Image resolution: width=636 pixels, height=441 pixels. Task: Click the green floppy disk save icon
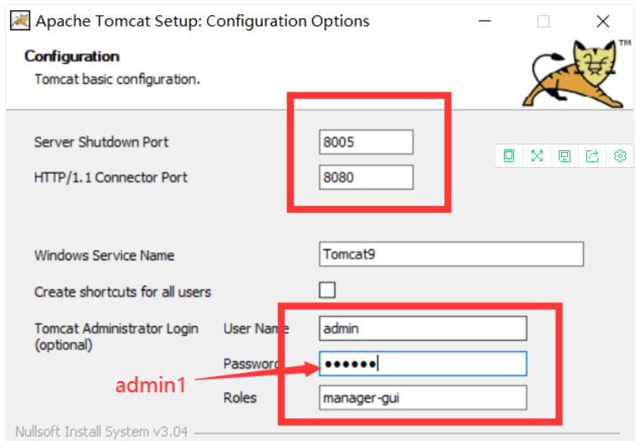(x=564, y=156)
